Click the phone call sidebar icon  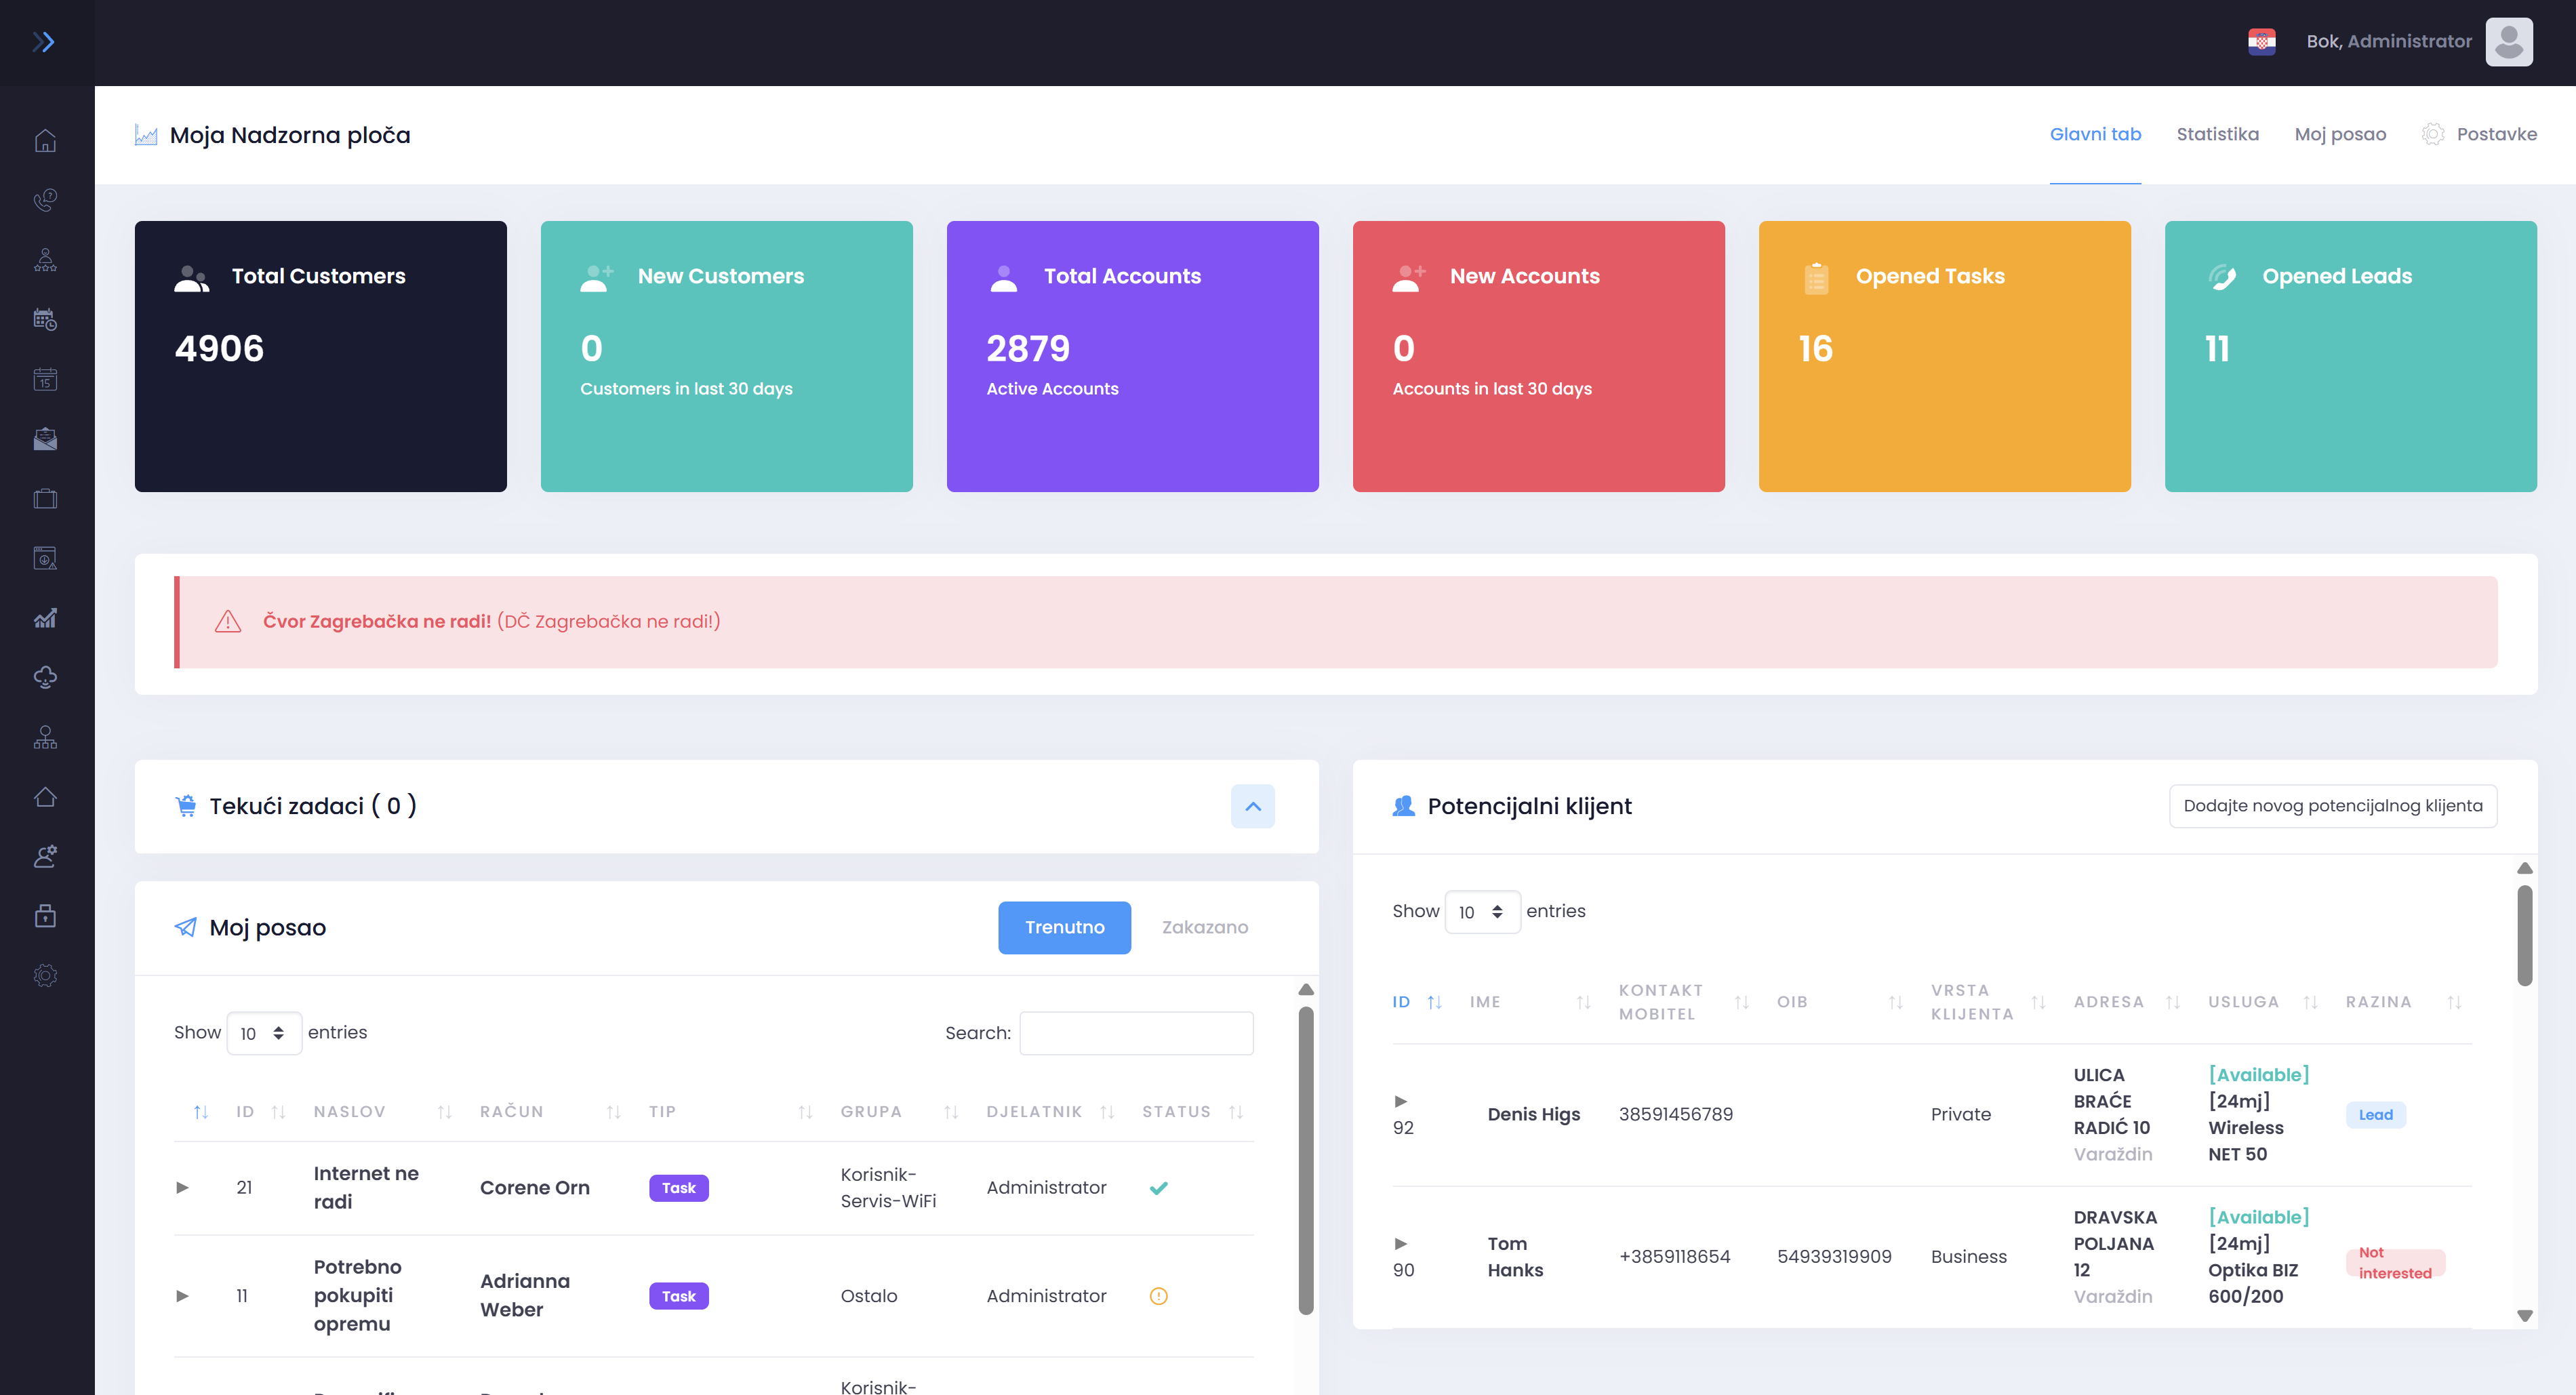click(45, 200)
